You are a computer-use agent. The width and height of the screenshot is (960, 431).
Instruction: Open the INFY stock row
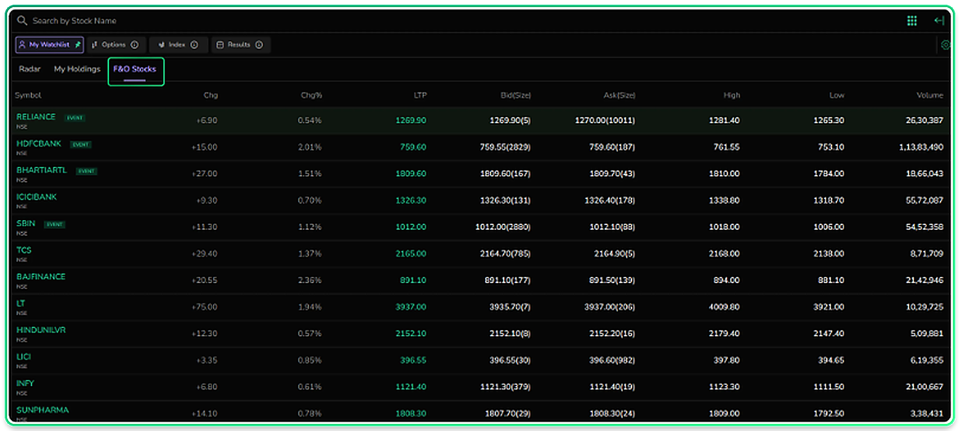tap(480, 387)
